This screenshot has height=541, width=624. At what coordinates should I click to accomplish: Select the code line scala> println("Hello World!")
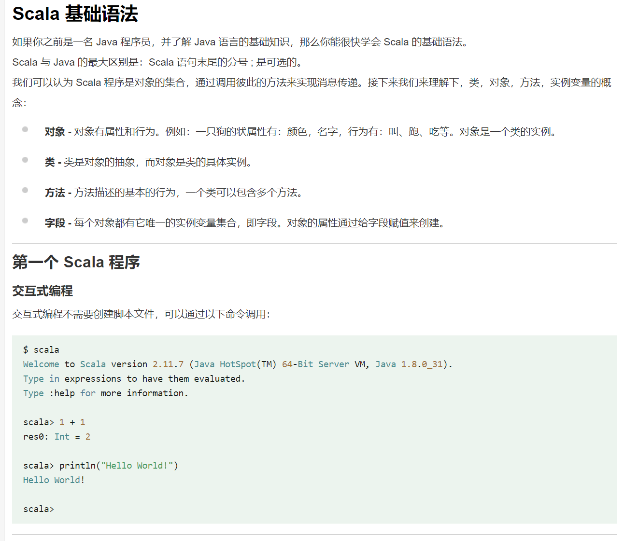[100, 466]
